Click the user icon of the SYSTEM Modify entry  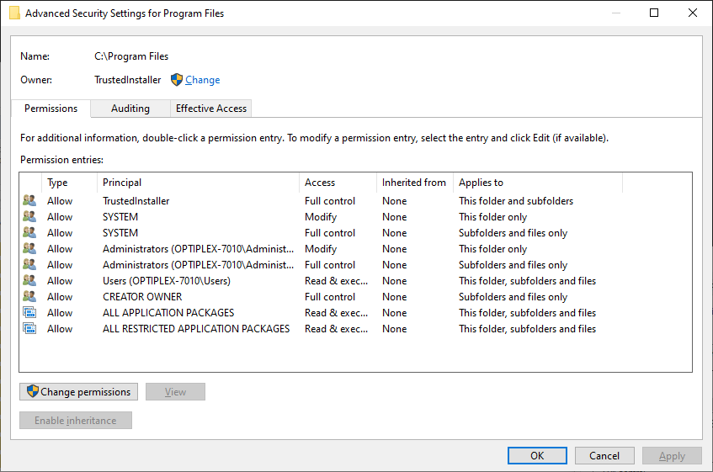pos(29,216)
